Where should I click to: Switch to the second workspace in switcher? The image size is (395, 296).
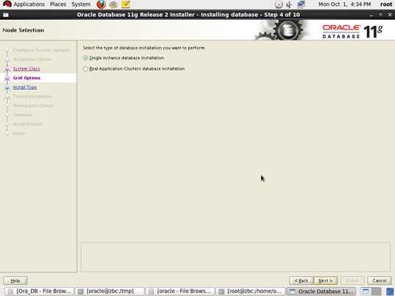pyautogui.click(x=376, y=292)
